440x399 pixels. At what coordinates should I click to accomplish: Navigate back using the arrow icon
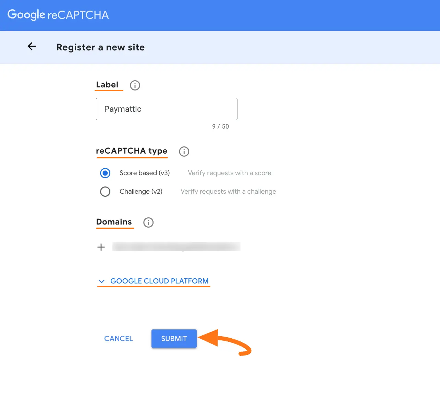32,47
